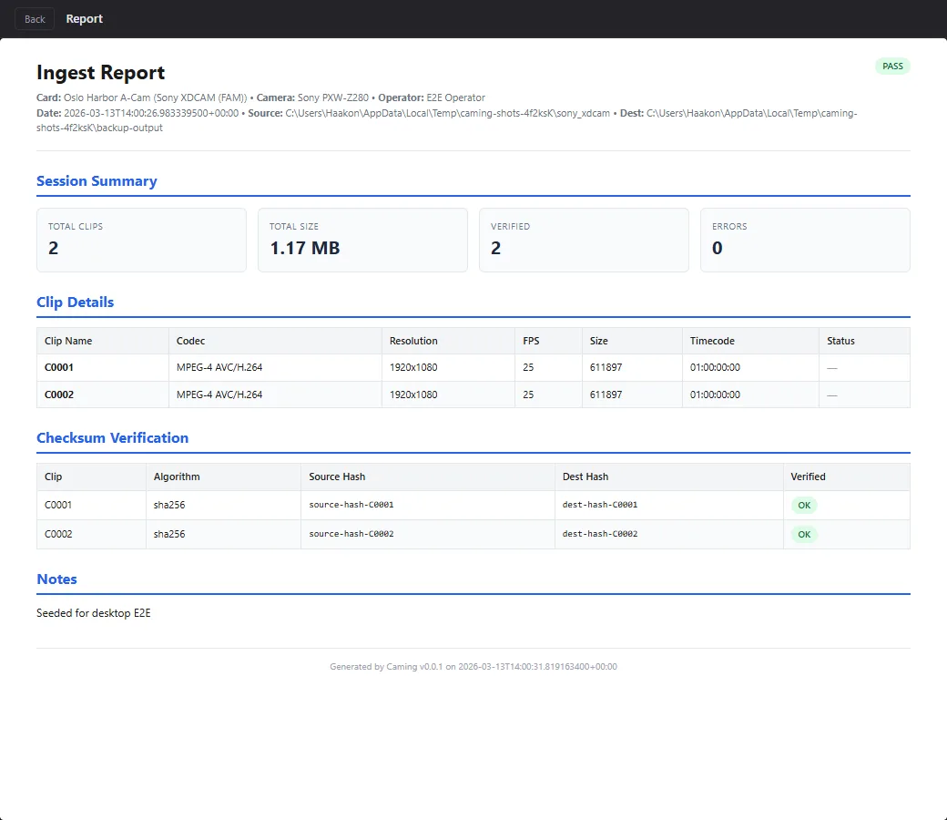Select clip name C0002 in Clip Details
947x820 pixels.
point(58,395)
